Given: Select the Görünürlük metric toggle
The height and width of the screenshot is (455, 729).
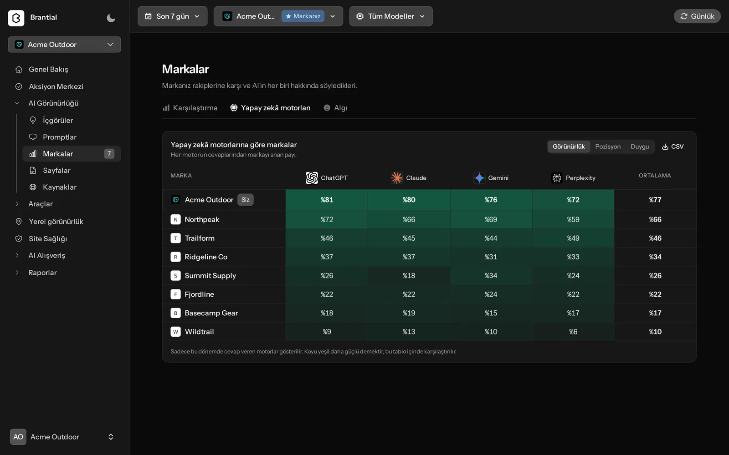Looking at the screenshot, I should 569,147.
